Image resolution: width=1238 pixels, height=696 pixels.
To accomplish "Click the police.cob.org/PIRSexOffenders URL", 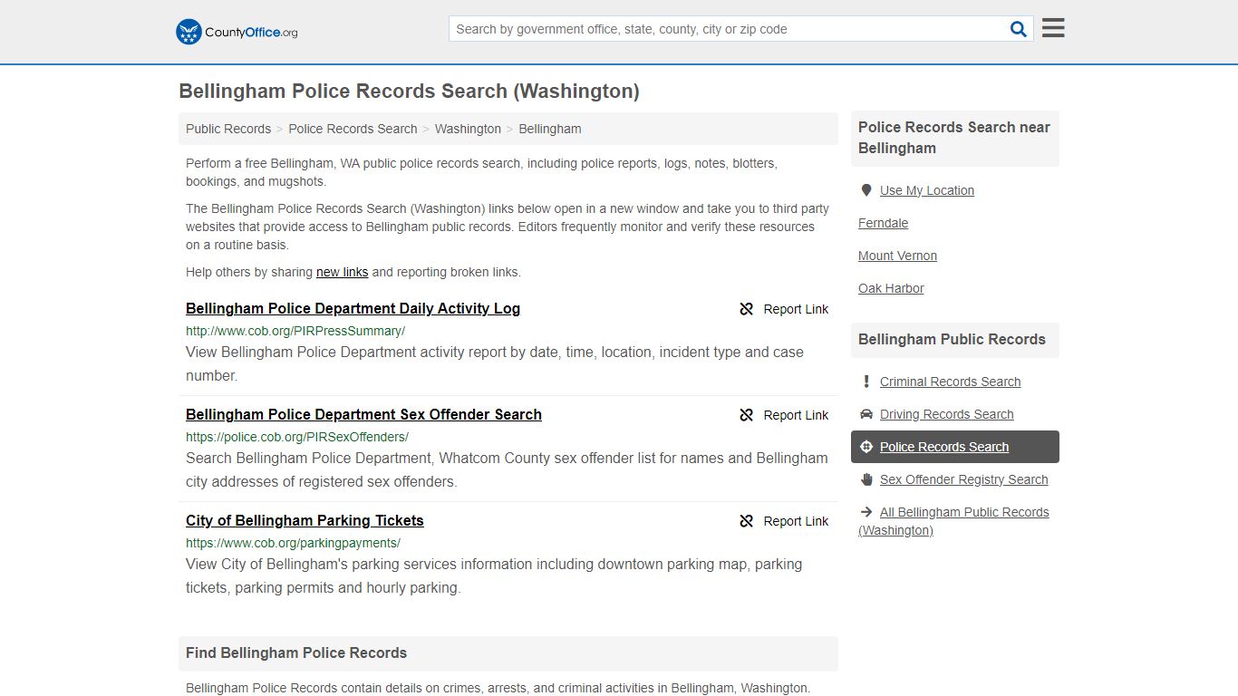I will point(297,437).
